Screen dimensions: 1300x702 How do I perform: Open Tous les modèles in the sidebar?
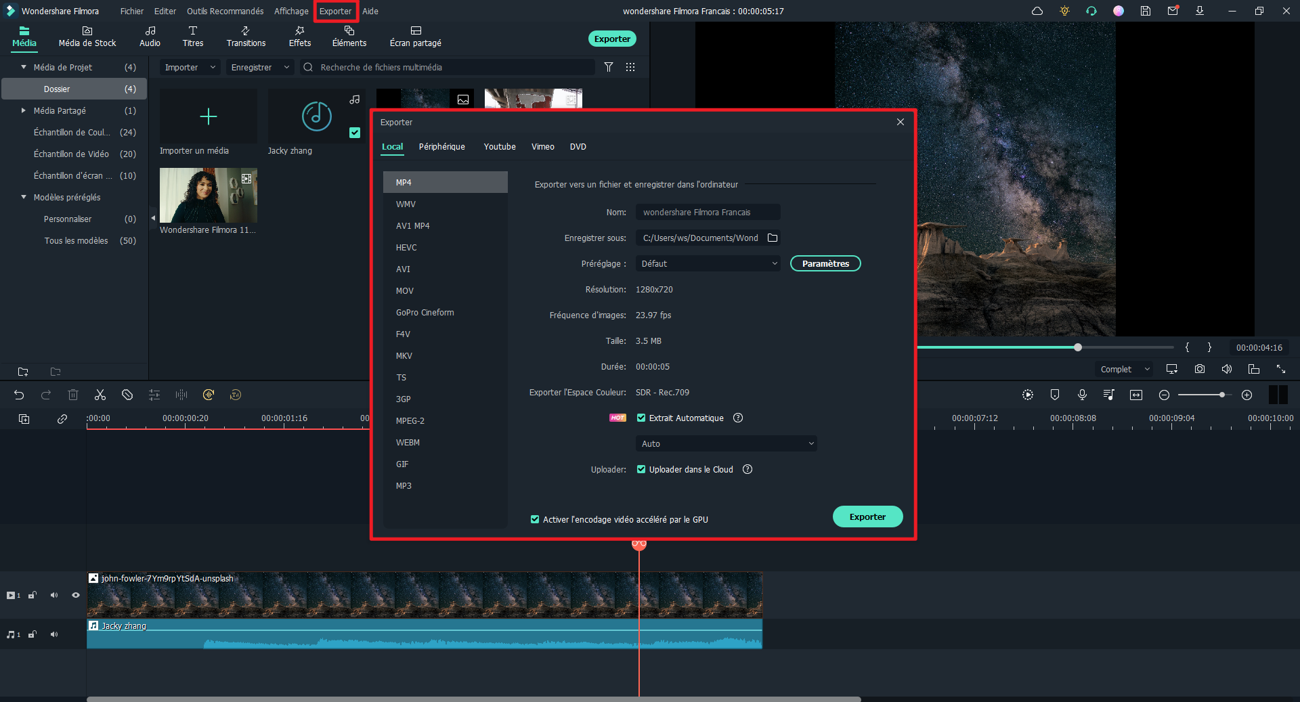pyautogui.click(x=76, y=240)
